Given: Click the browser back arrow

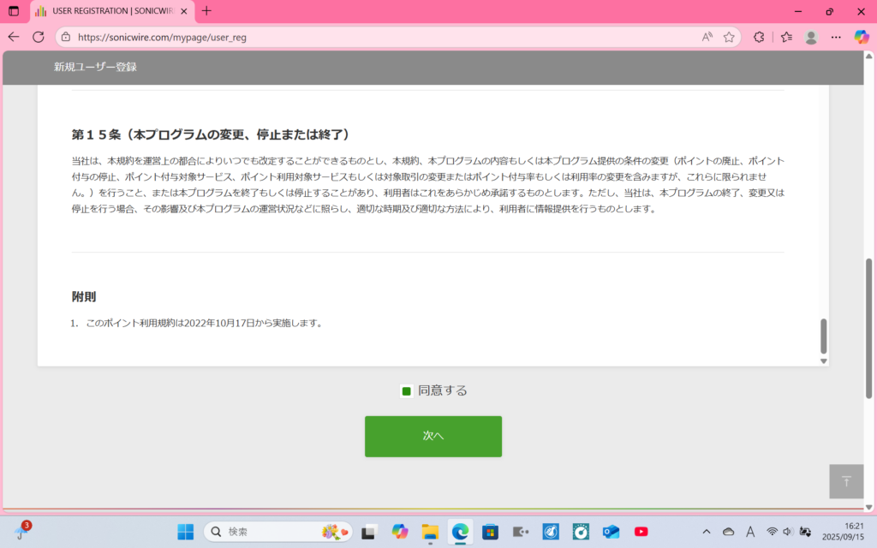Looking at the screenshot, I should [13, 37].
